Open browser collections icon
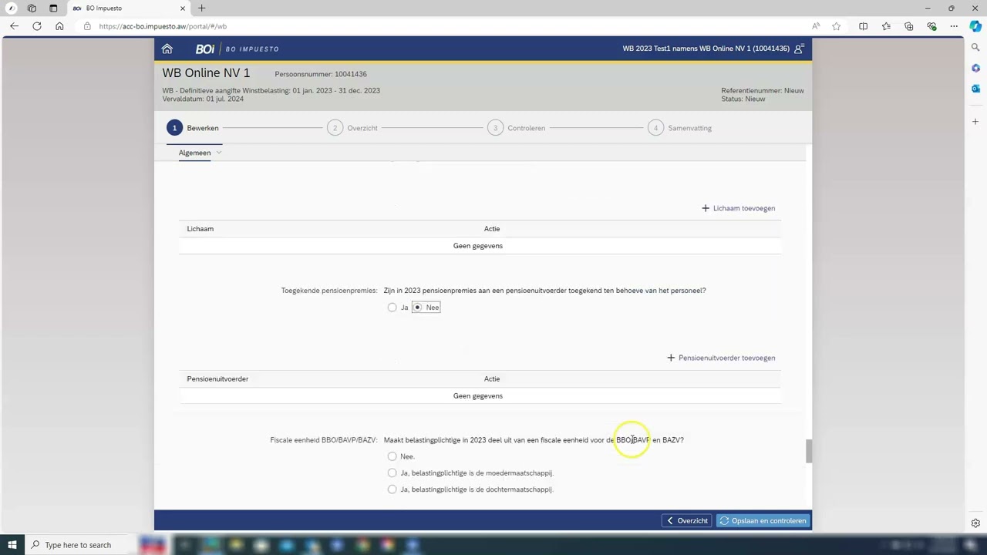 pos(909,26)
